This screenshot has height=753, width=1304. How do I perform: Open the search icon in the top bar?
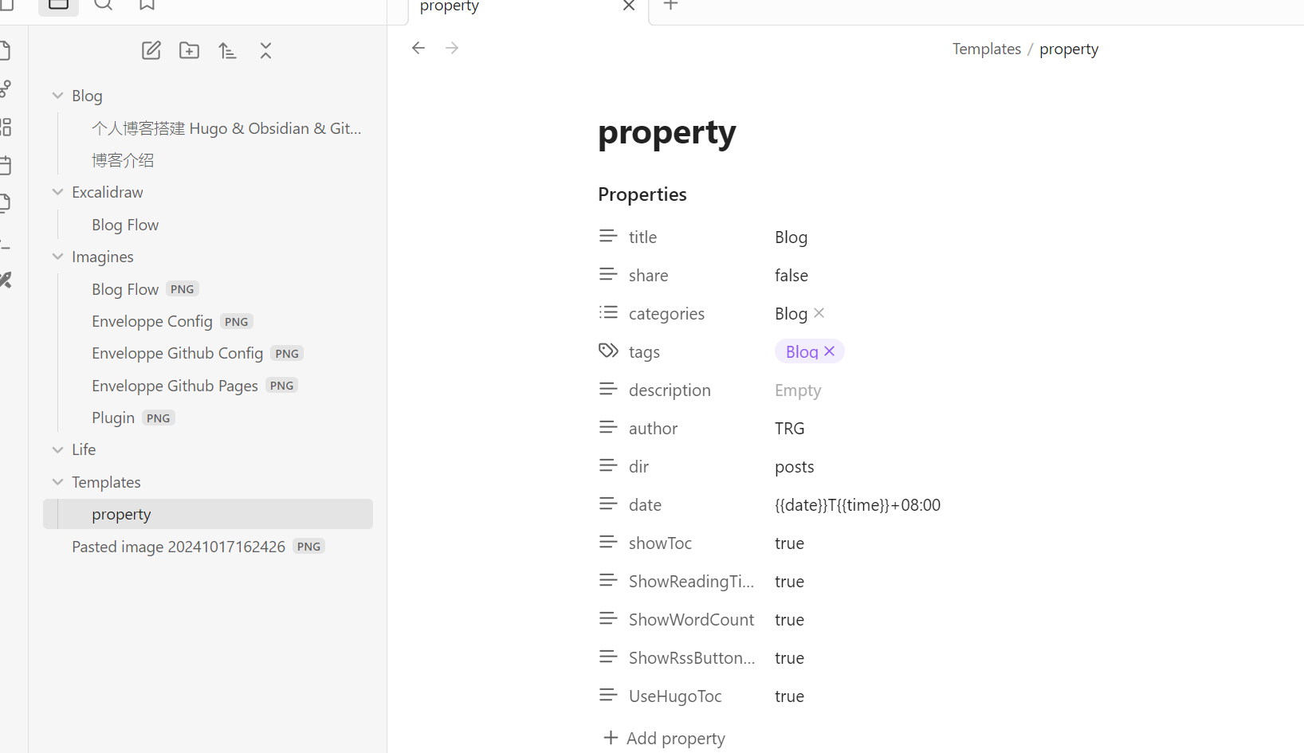click(x=103, y=6)
